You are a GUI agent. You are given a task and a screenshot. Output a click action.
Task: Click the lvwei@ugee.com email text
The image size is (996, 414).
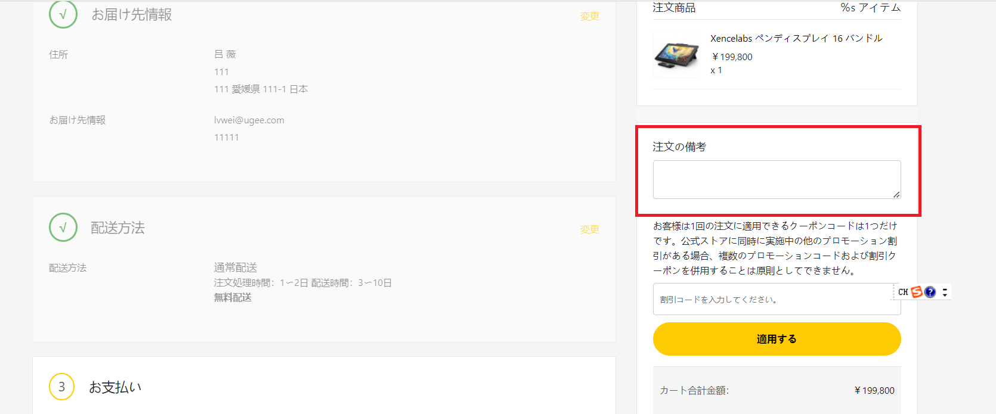click(249, 120)
